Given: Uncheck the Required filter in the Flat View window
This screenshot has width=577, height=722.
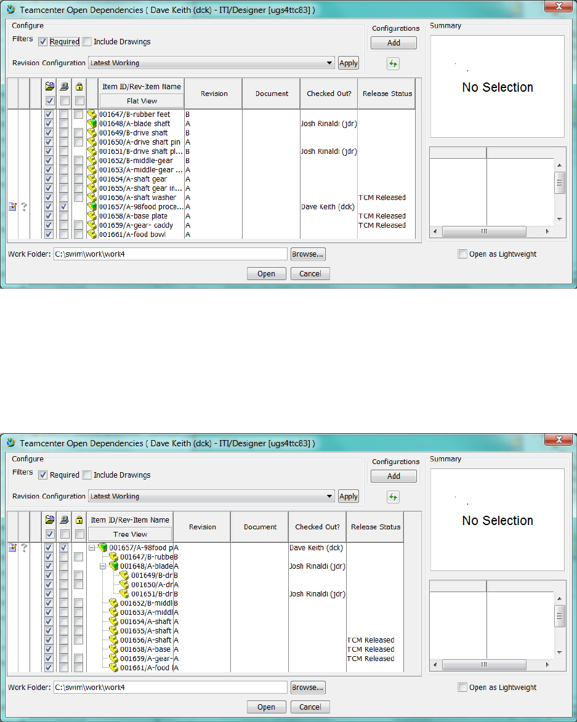Looking at the screenshot, I should (43, 41).
